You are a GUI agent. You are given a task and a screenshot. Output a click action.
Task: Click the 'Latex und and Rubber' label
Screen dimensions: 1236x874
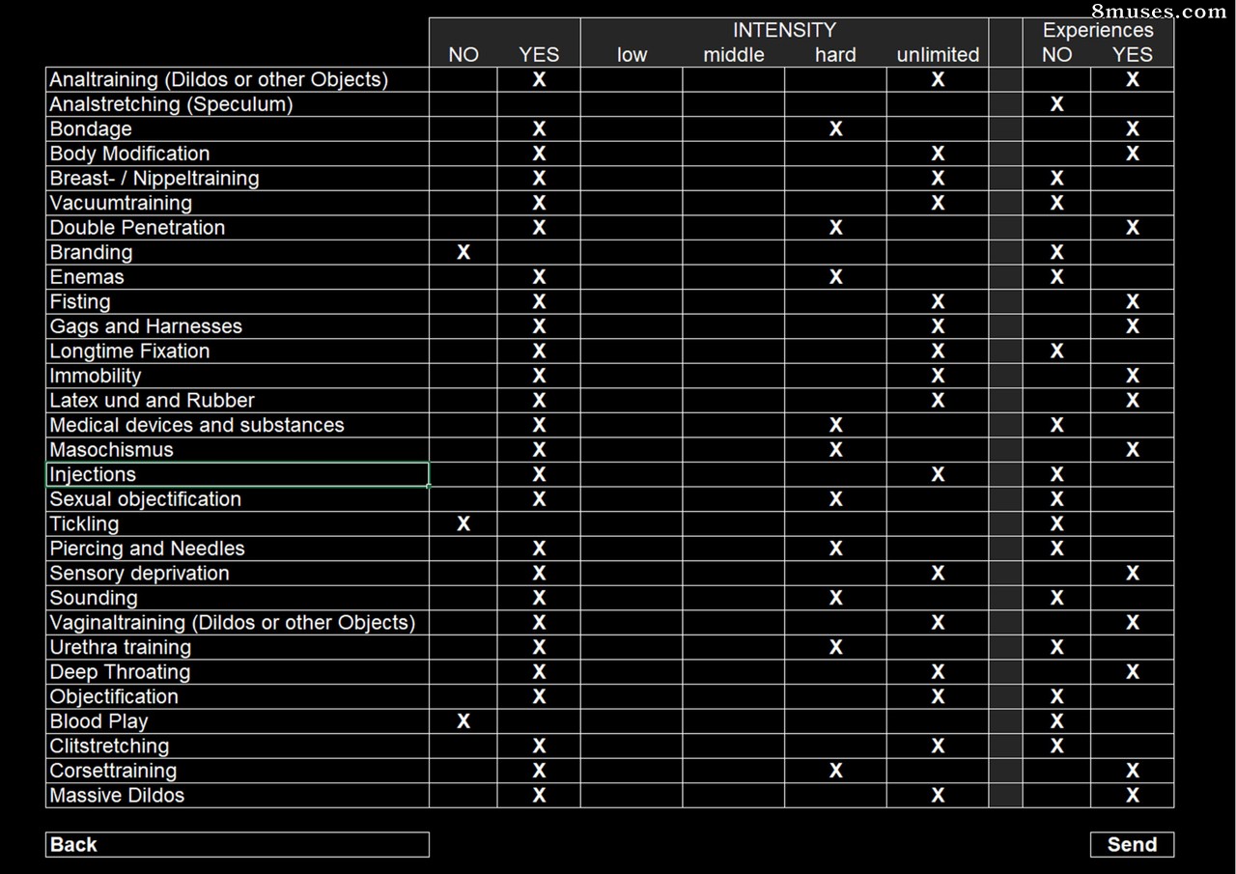point(152,400)
